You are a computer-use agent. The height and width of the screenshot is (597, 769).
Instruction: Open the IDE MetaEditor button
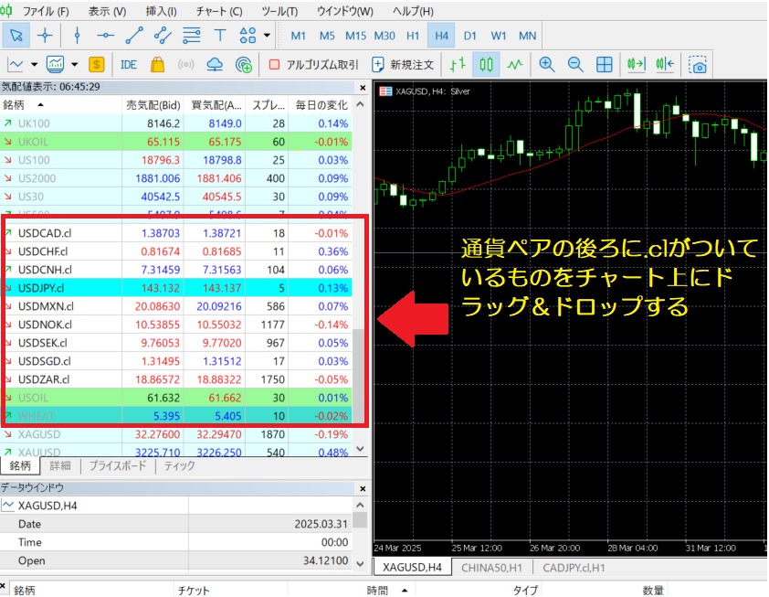(129, 64)
